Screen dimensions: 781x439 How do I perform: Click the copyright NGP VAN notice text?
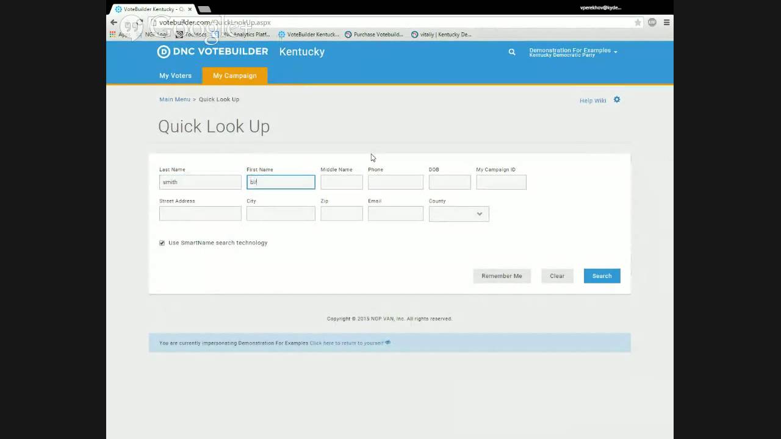(x=389, y=318)
